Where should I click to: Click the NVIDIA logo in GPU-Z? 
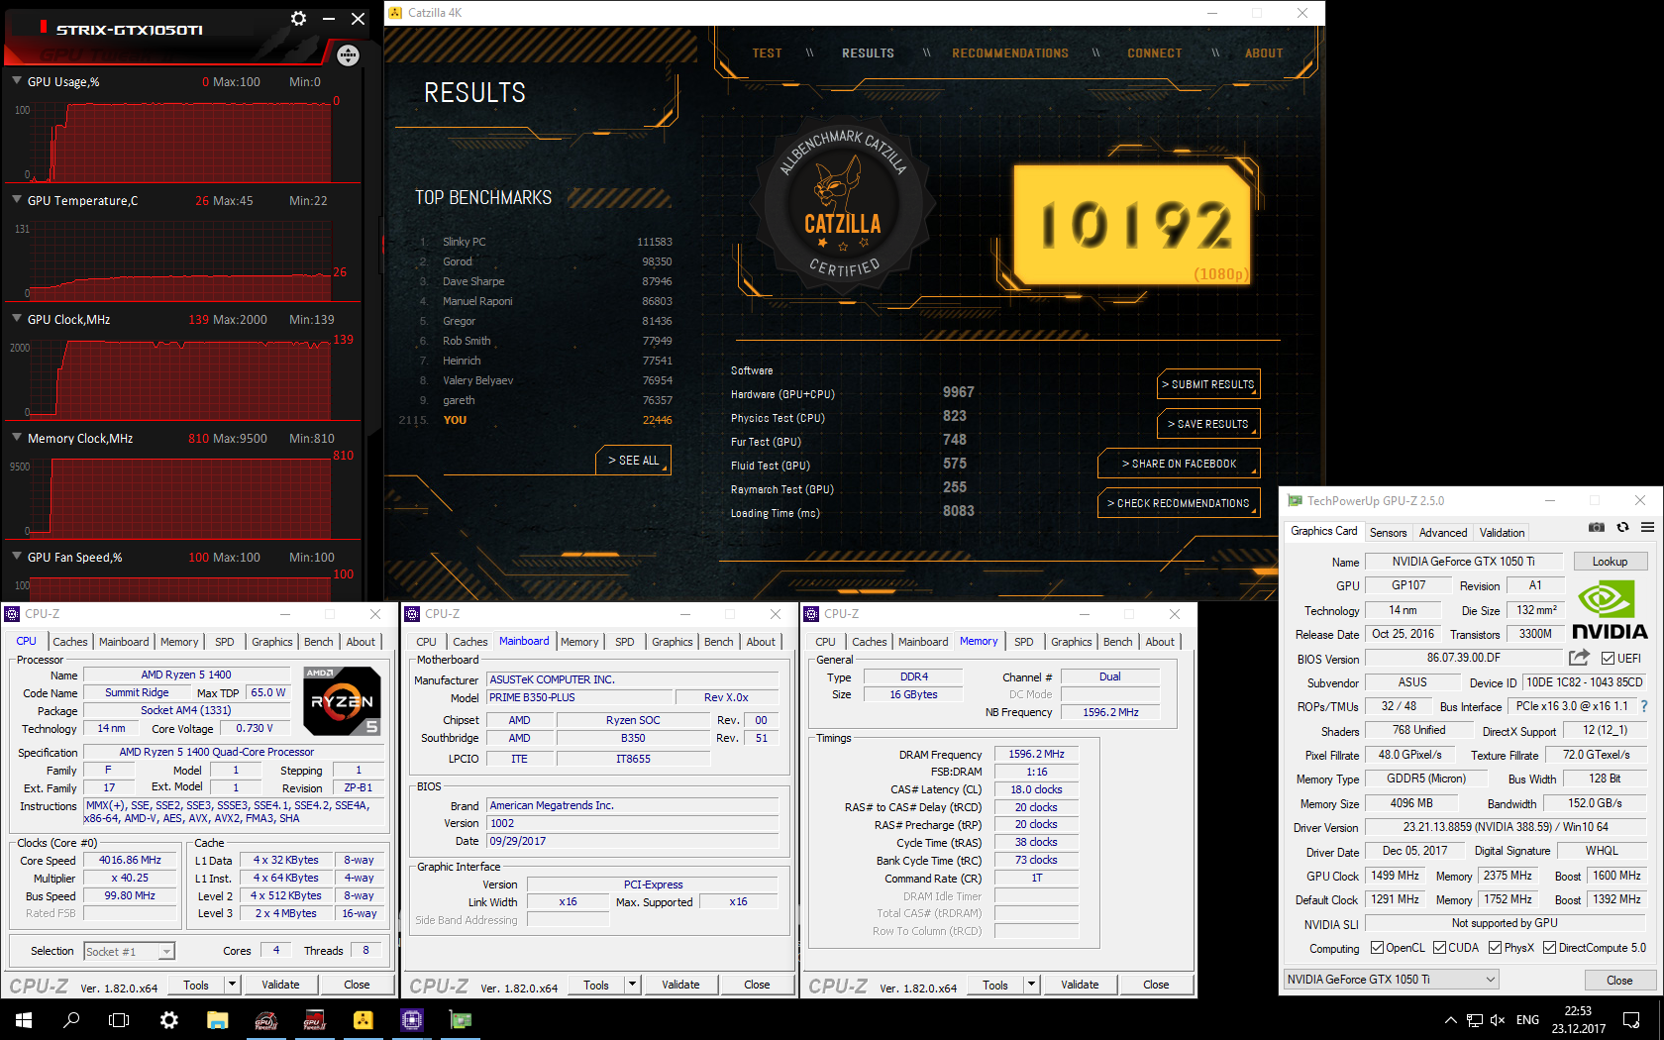pos(1610,611)
